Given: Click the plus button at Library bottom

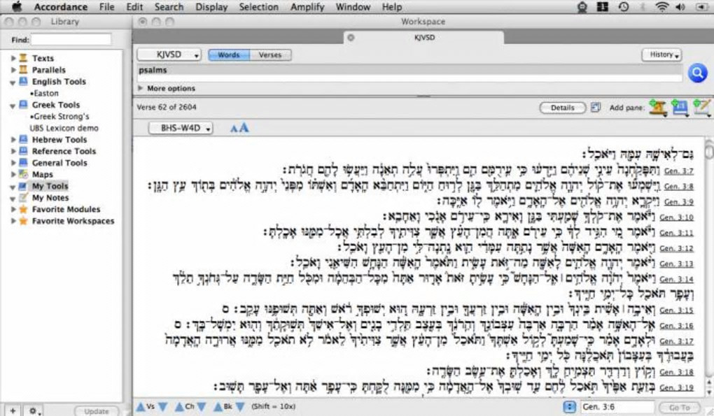Looking at the screenshot, I should pos(13,410).
